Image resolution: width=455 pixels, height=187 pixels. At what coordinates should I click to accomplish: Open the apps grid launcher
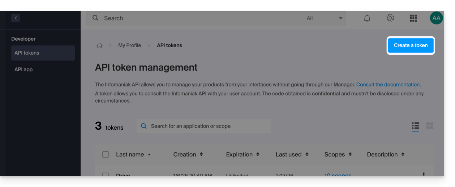(413, 18)
